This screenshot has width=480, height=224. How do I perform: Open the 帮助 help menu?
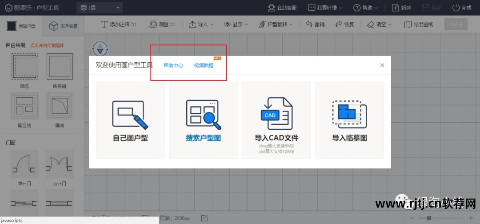point(365,8)
